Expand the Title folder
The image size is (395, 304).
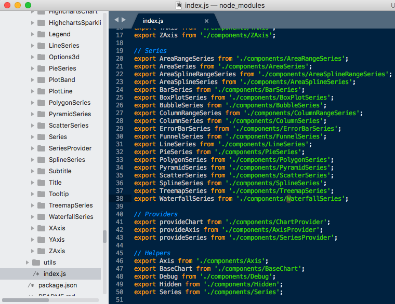point(32,183)
